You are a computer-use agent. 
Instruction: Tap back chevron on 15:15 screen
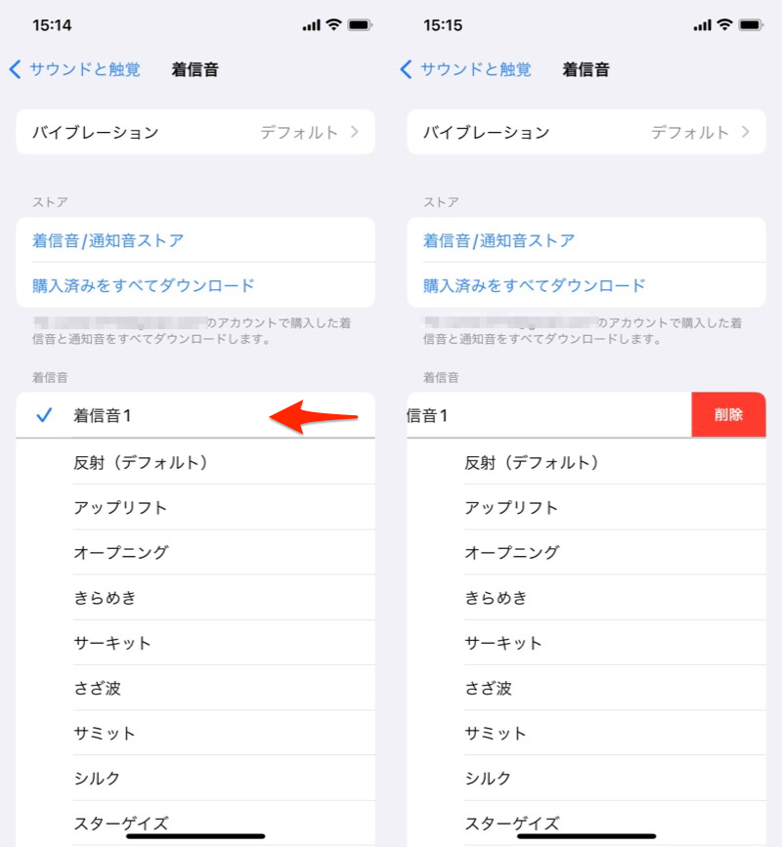click(406, 69)
